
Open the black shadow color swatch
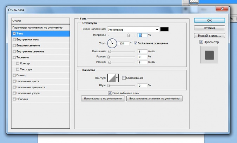tap(165, 29)
